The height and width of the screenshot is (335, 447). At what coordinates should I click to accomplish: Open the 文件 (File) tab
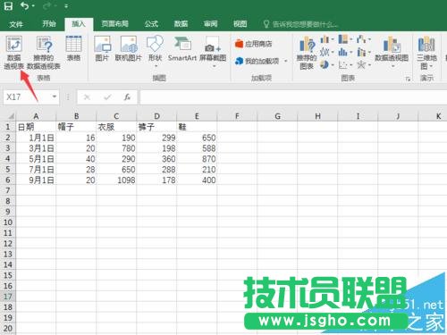[16, 24]
